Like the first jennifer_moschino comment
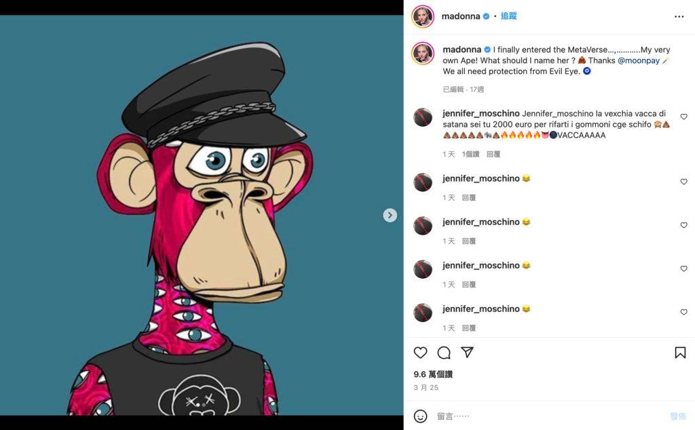This screenshot has height=430, width=695. coord(683,117)
